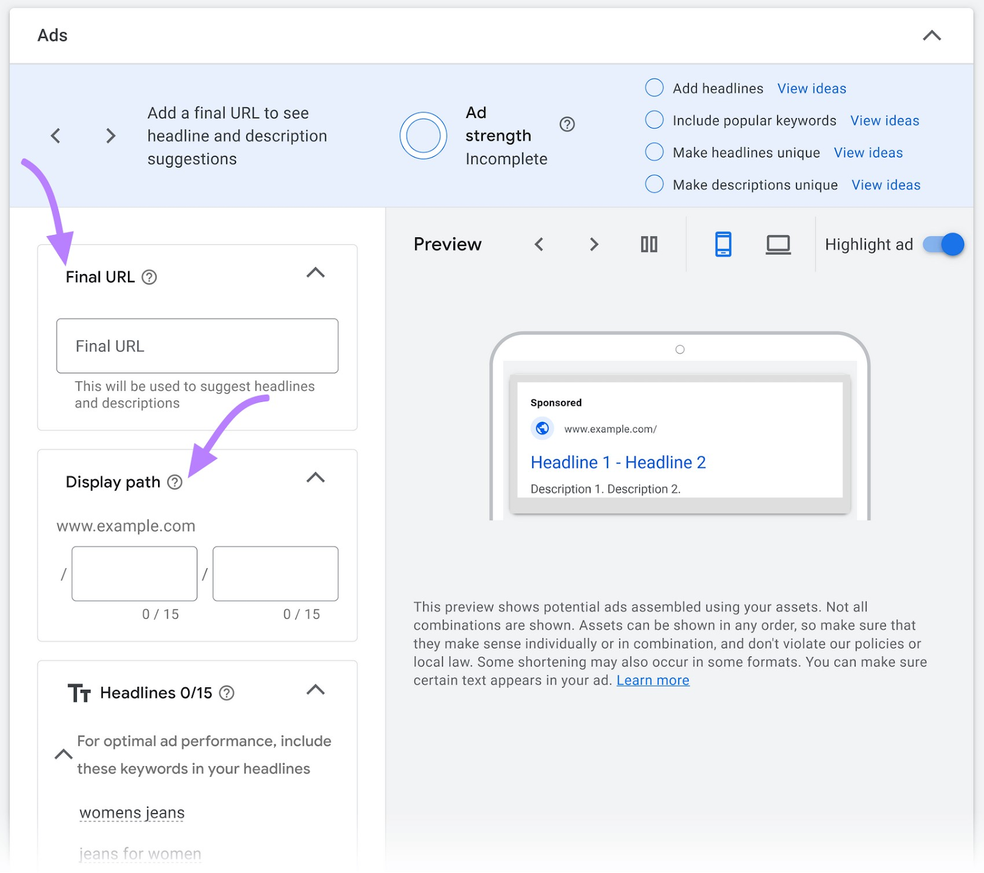
Task: Click the Ad strength circle indicator
Action: click(x=423, y=136)
